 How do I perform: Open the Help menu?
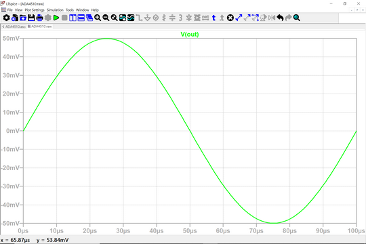coord(95,10)
